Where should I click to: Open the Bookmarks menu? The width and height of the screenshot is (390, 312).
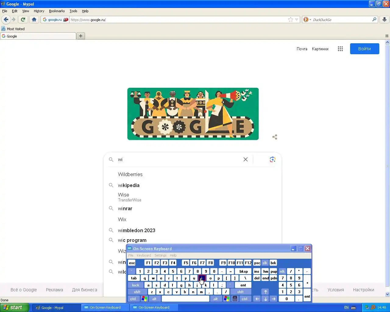(57, 11)
